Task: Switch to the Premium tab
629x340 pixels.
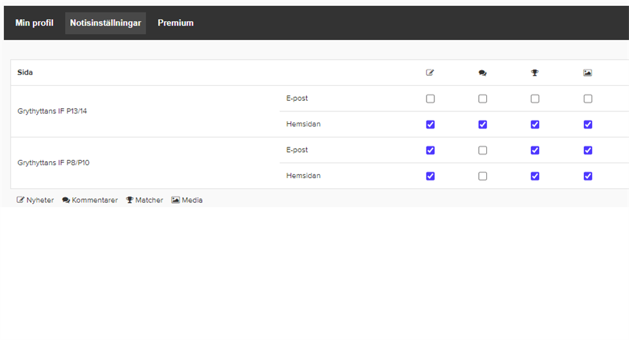Action: click(x=176, y=23)
